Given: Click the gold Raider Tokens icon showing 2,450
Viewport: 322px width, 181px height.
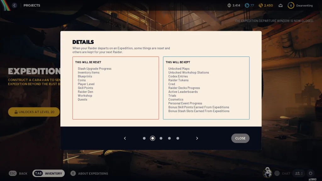Looking at the screenshot, I should tap(261, 6).
